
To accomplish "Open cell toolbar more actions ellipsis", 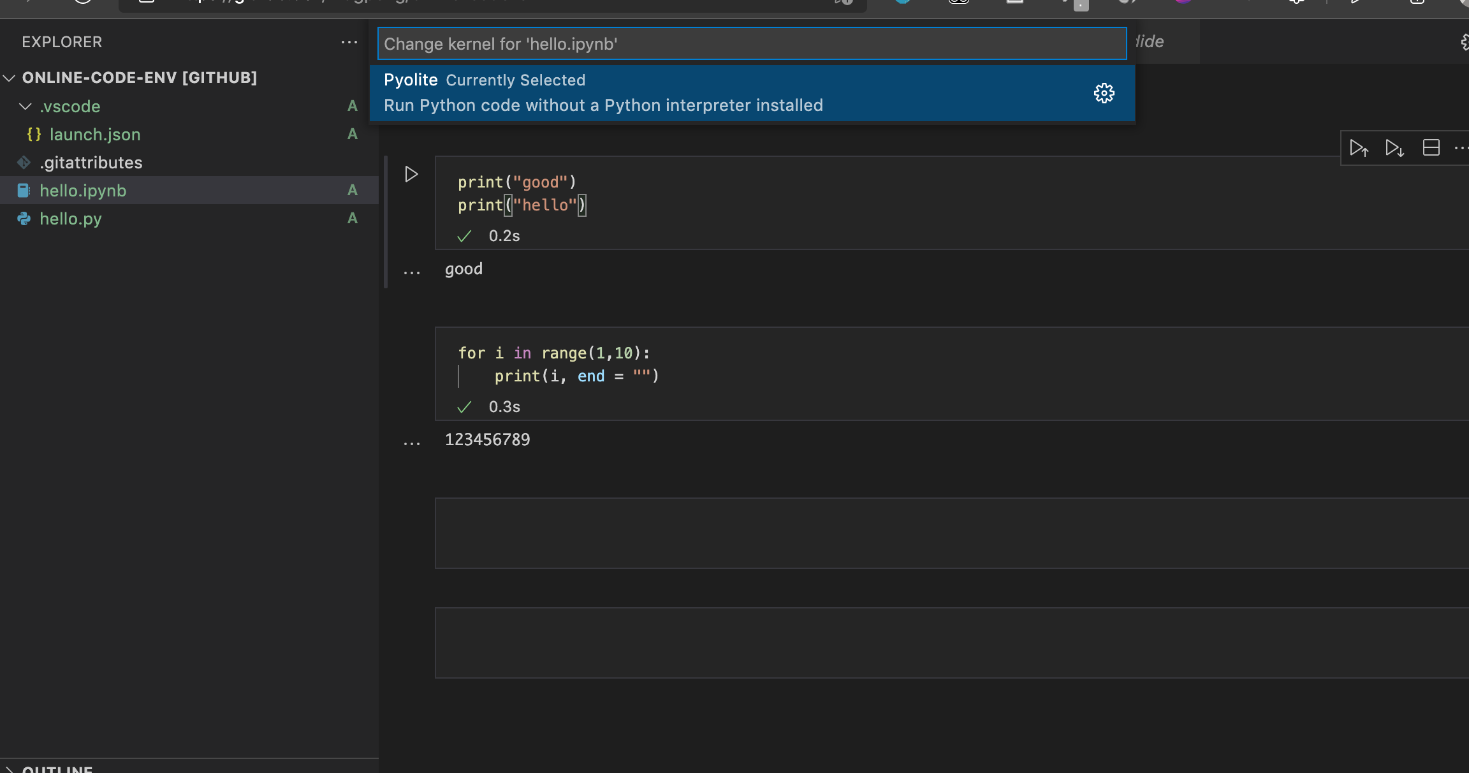I will (1461, 148).
